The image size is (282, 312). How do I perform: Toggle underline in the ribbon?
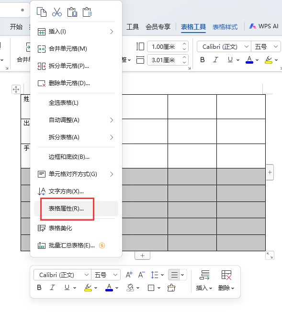(230, 60)
